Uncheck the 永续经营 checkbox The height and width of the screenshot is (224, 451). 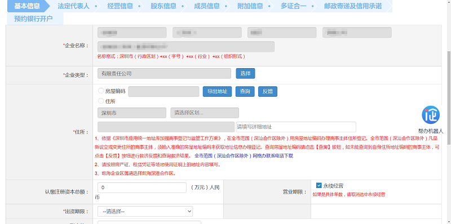tap(319, 186)
